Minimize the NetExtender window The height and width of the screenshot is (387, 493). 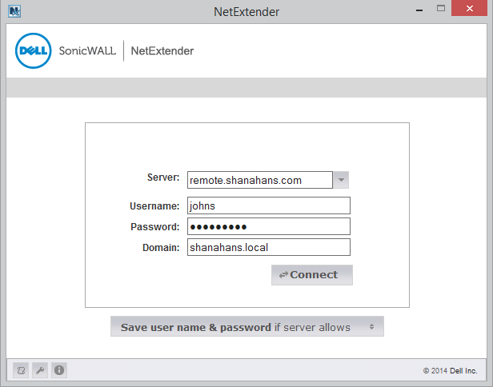point(419,10)
